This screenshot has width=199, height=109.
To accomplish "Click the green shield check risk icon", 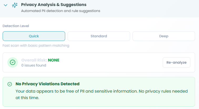I will point(12,63).
